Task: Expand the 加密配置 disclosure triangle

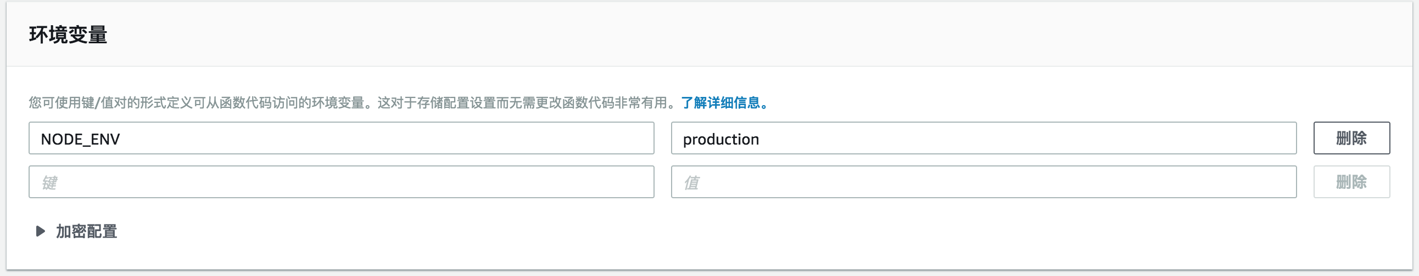Action: point(40,232)
